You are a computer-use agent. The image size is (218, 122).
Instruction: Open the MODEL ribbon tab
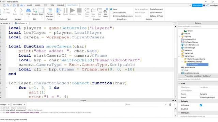[37, 5]
